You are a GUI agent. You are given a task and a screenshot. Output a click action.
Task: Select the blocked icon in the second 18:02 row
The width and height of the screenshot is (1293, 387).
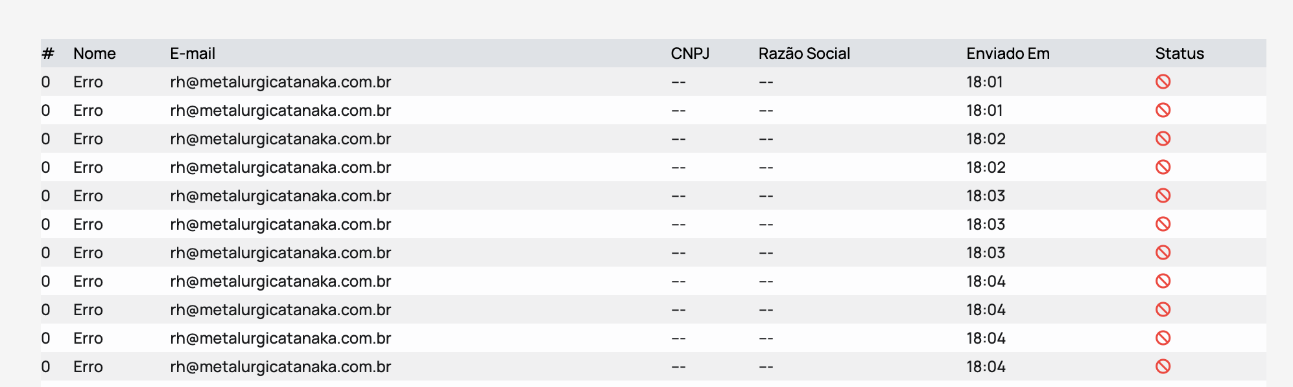pos(1163,167)
